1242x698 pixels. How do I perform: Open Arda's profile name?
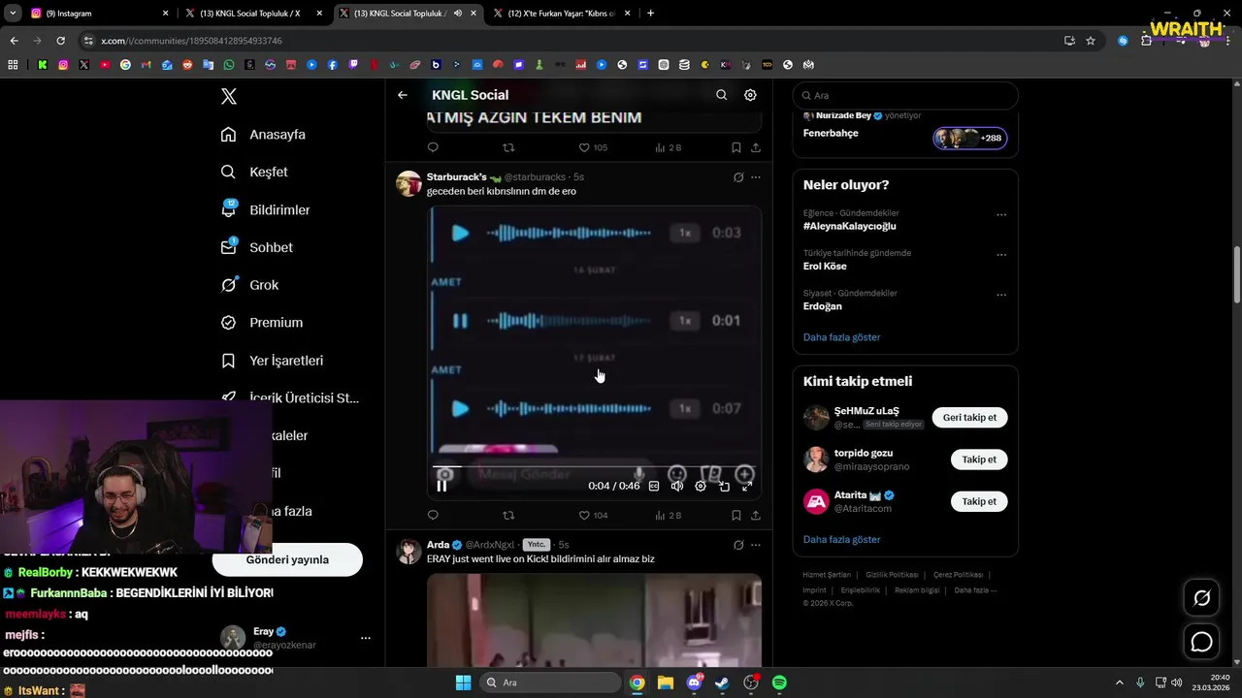point(439,545)
